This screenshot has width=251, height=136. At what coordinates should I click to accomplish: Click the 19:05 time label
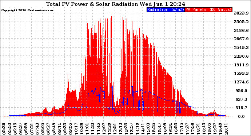(209, 129)
